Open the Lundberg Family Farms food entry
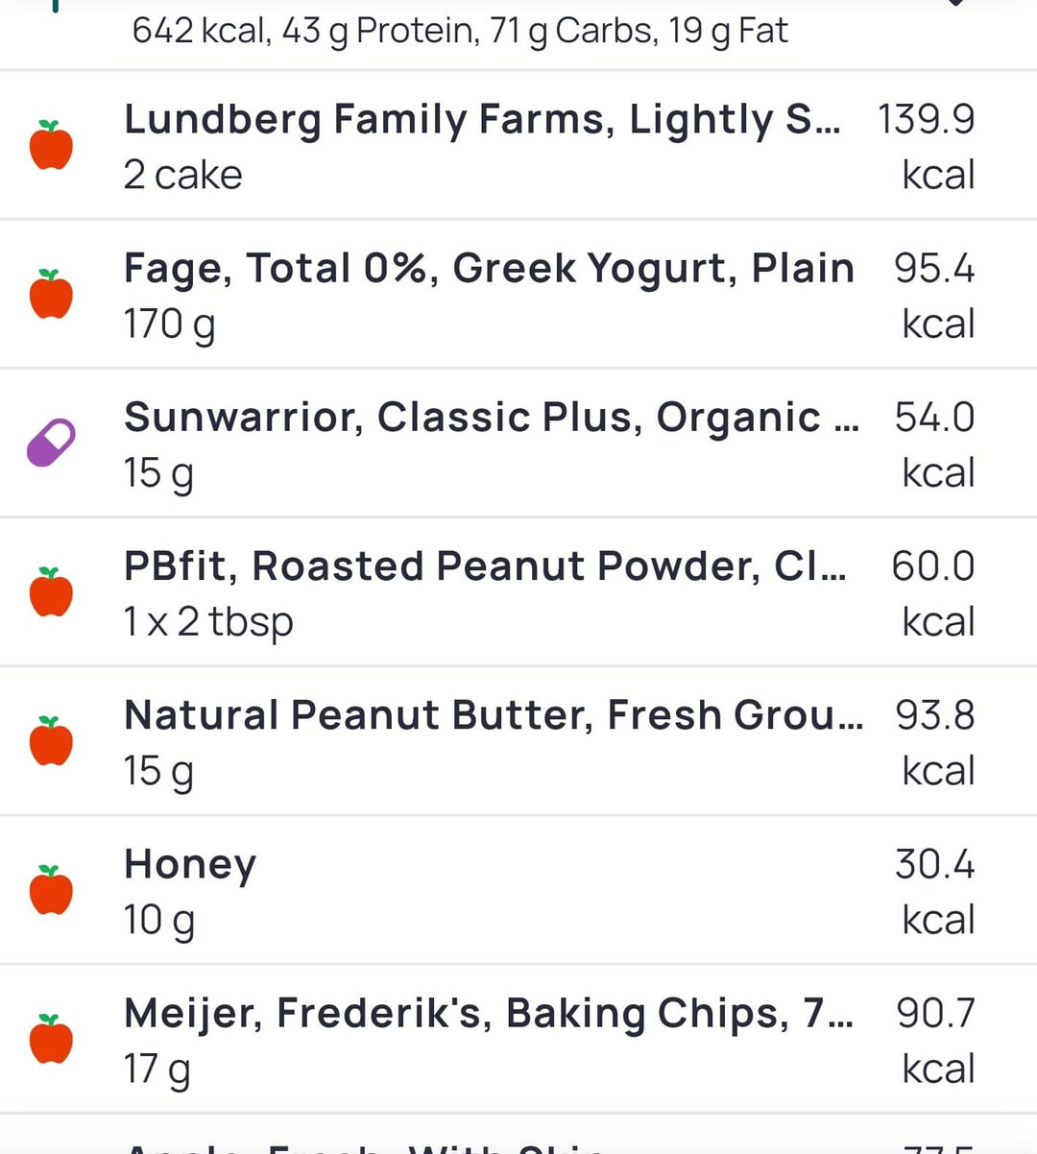 (481, 120)
